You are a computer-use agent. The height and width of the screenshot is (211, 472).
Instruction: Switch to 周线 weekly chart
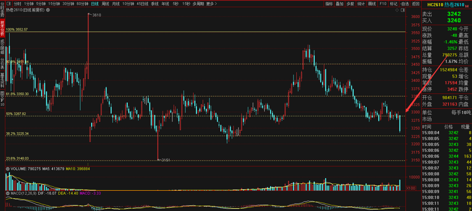pyautogui.click(x=105, y=4)
